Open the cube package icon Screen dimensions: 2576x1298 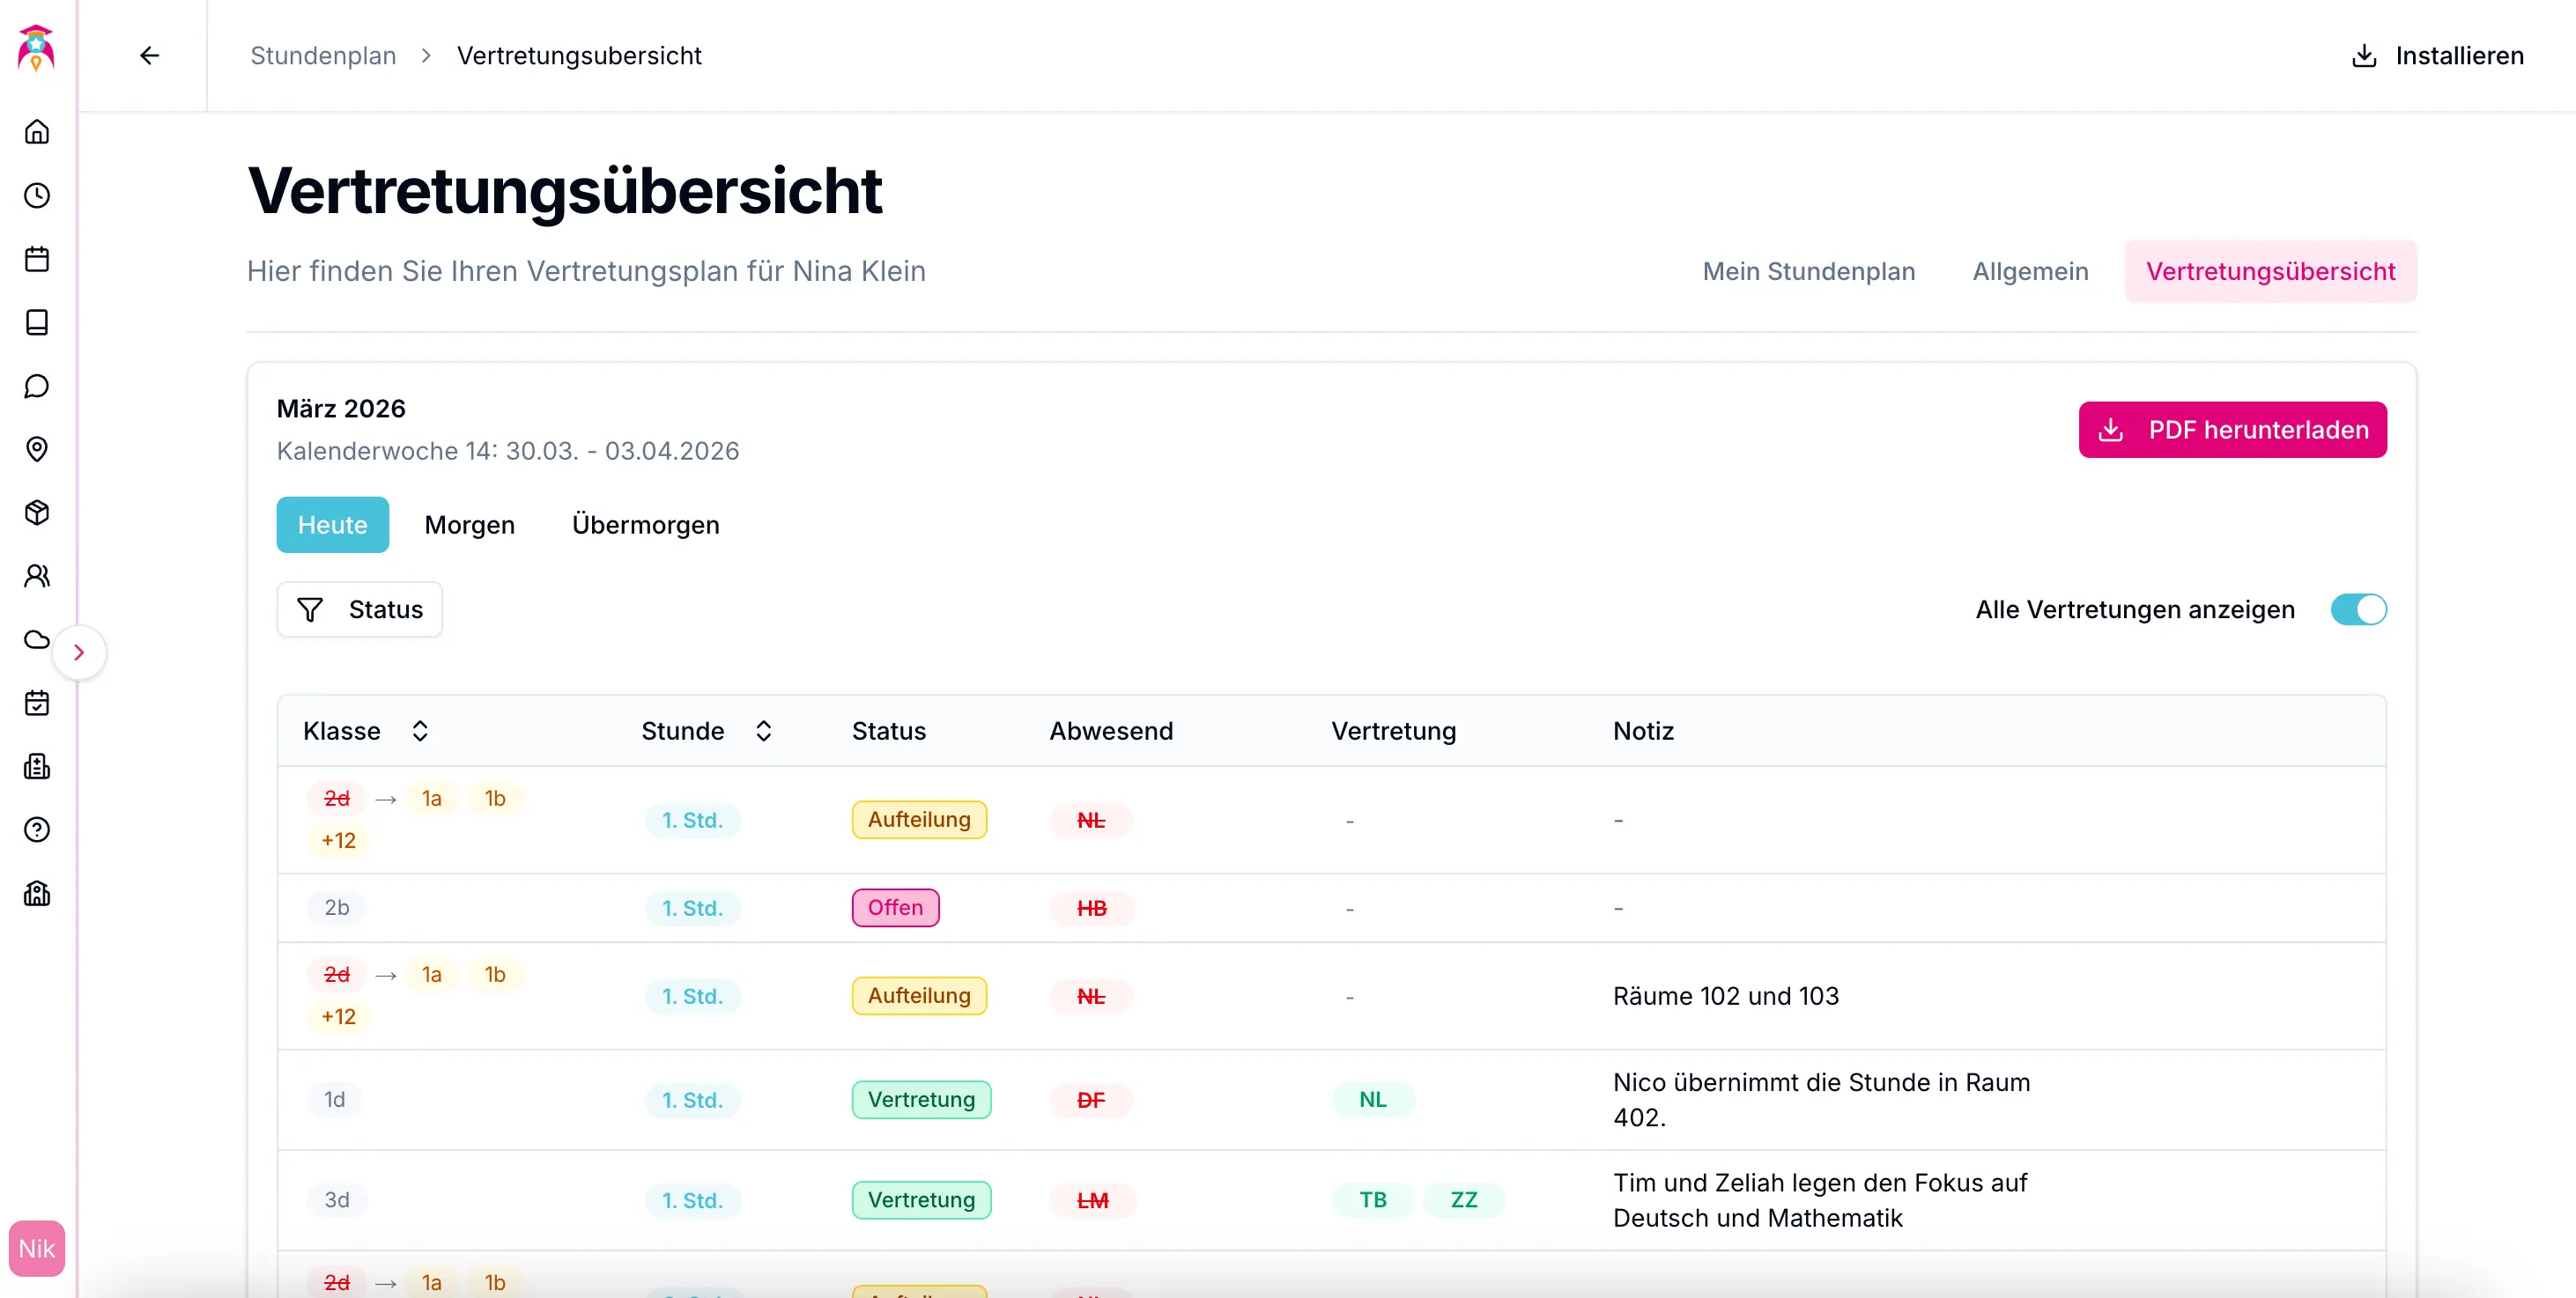click(x=37, y=513)
